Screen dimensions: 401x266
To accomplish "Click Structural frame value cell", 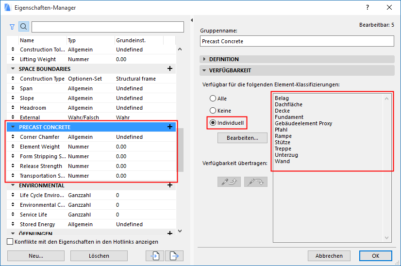I will coord(136,79).
